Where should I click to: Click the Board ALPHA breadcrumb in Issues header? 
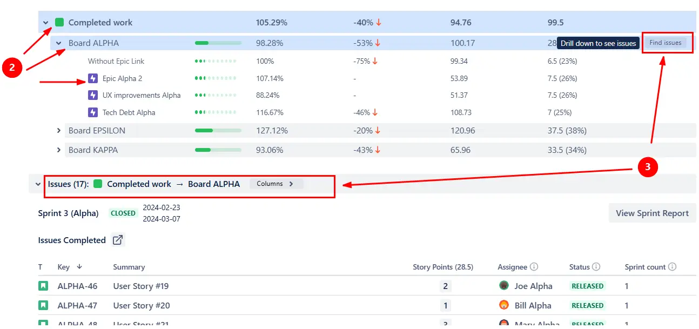click(214, 184)
